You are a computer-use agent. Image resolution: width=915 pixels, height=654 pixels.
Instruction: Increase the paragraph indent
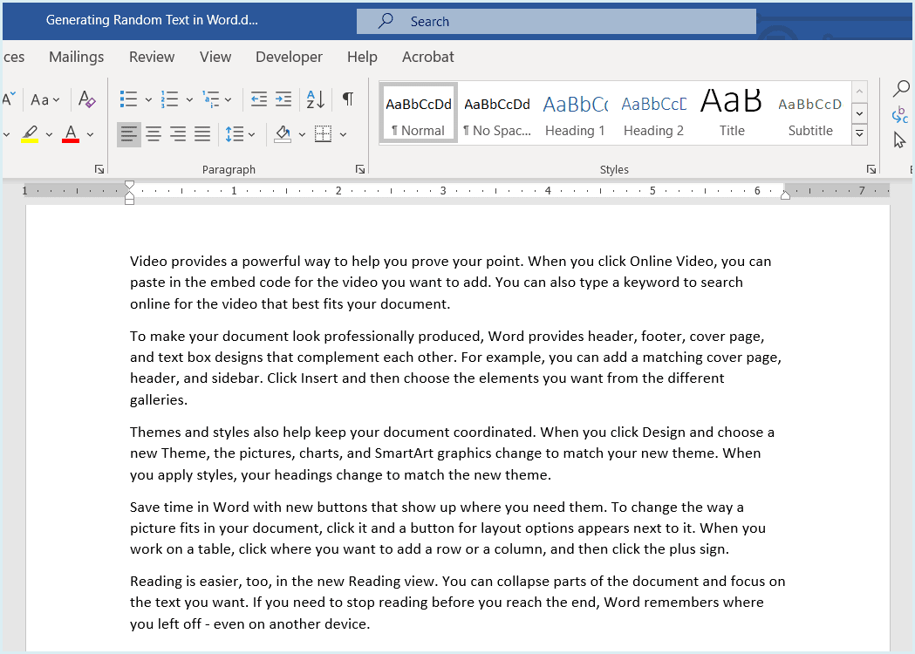pos(283,99)
